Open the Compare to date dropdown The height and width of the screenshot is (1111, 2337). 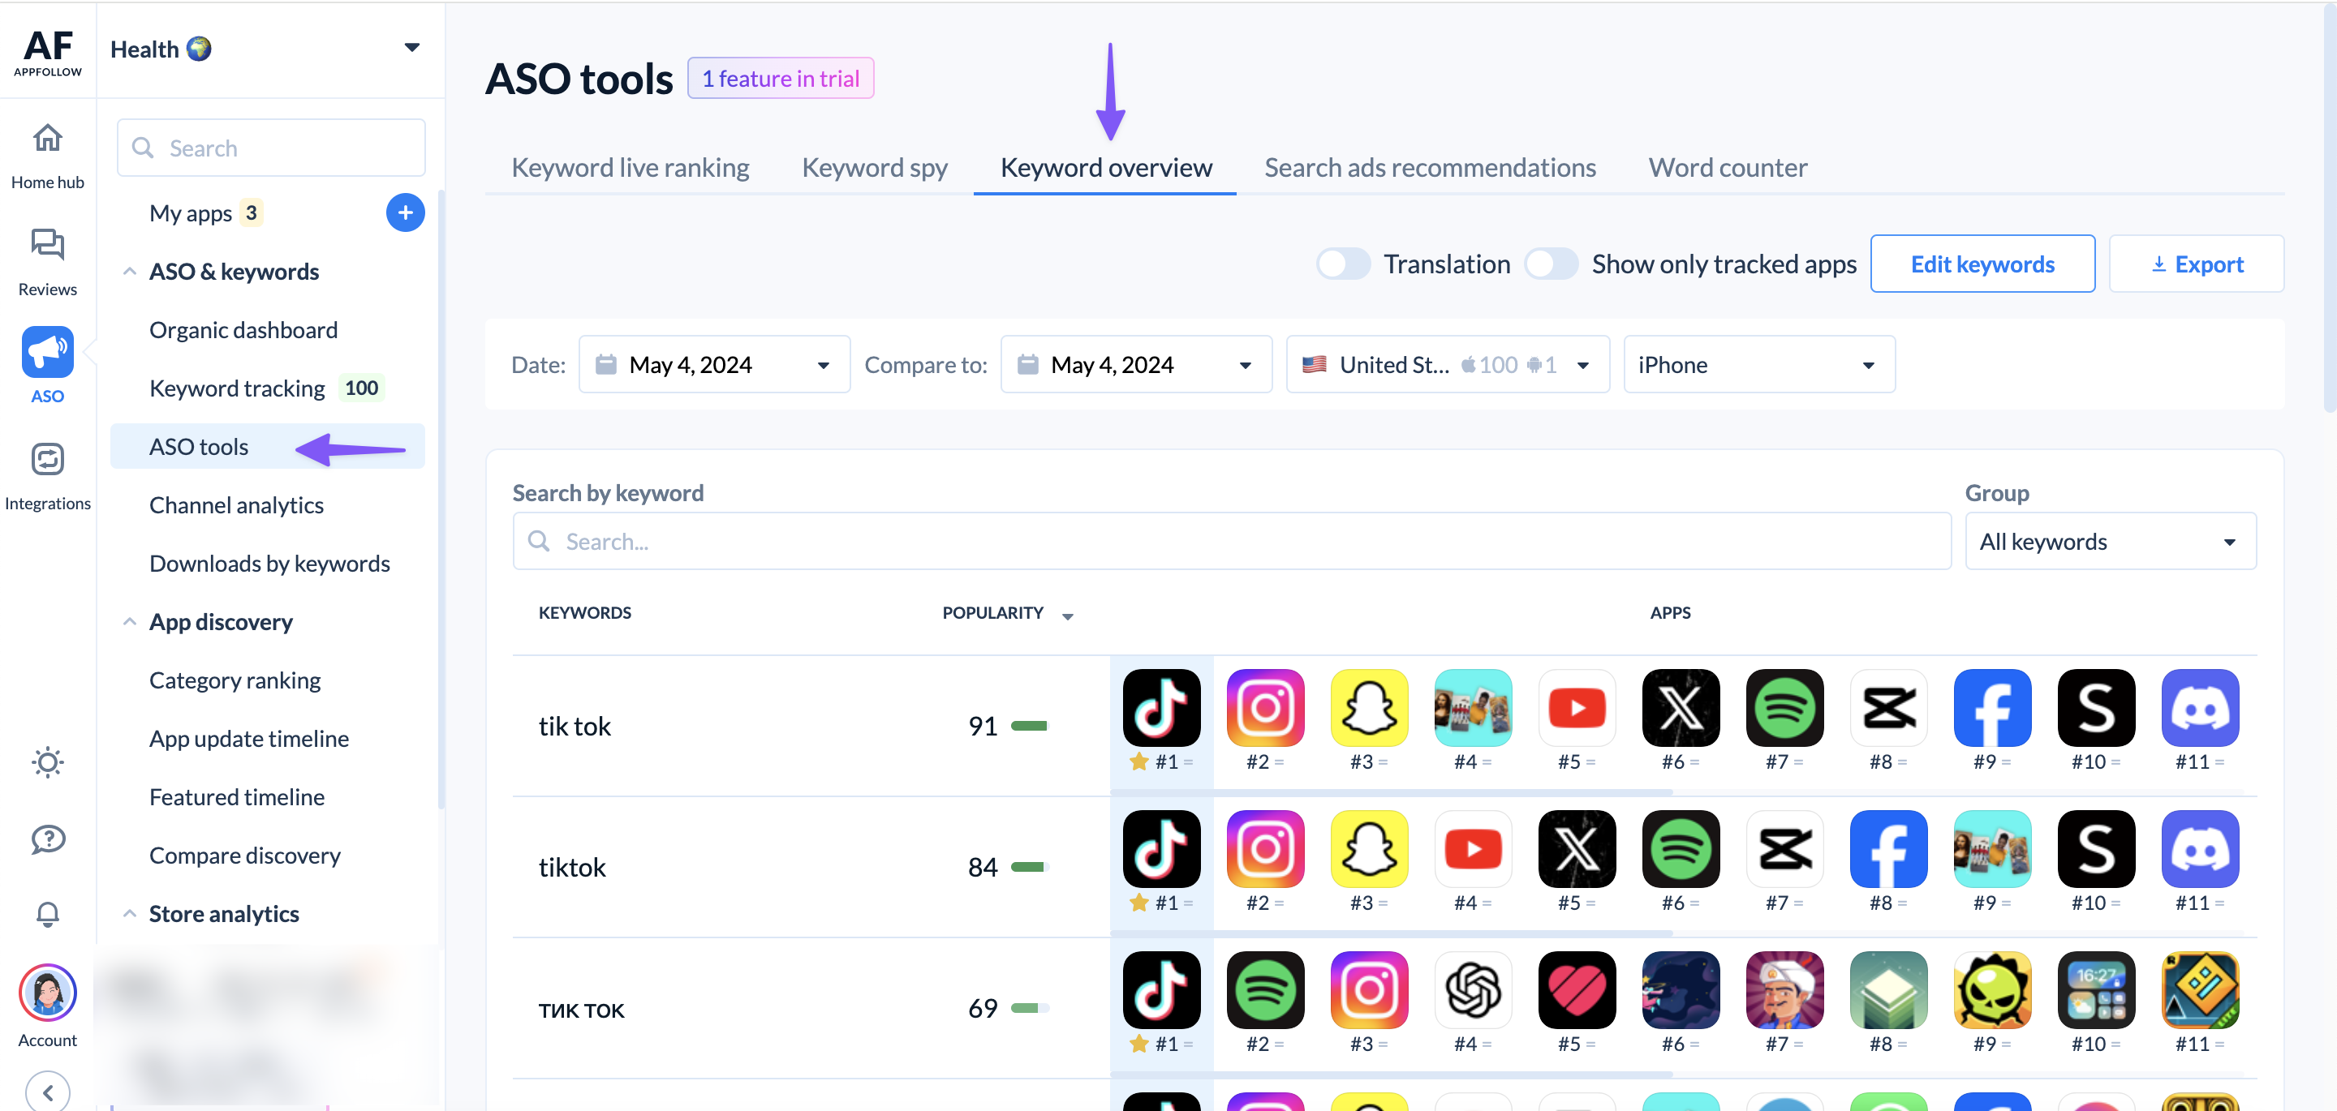(1136, 365)
